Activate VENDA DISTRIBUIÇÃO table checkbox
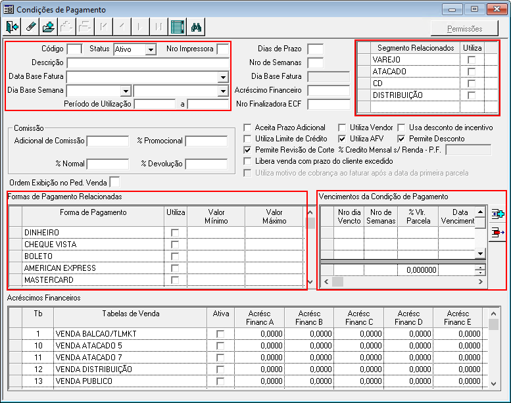Viewport: 511px width, 403px height. [x=220, y=369]
